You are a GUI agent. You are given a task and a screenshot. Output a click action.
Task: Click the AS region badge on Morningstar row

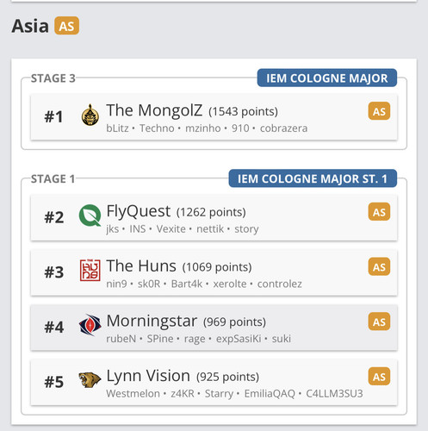[379, 322]
